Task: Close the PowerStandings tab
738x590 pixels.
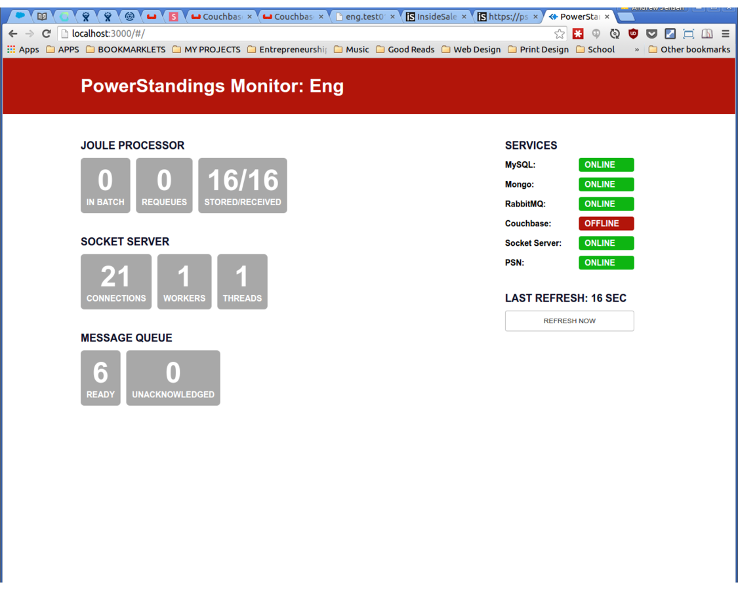Action: 607,16
